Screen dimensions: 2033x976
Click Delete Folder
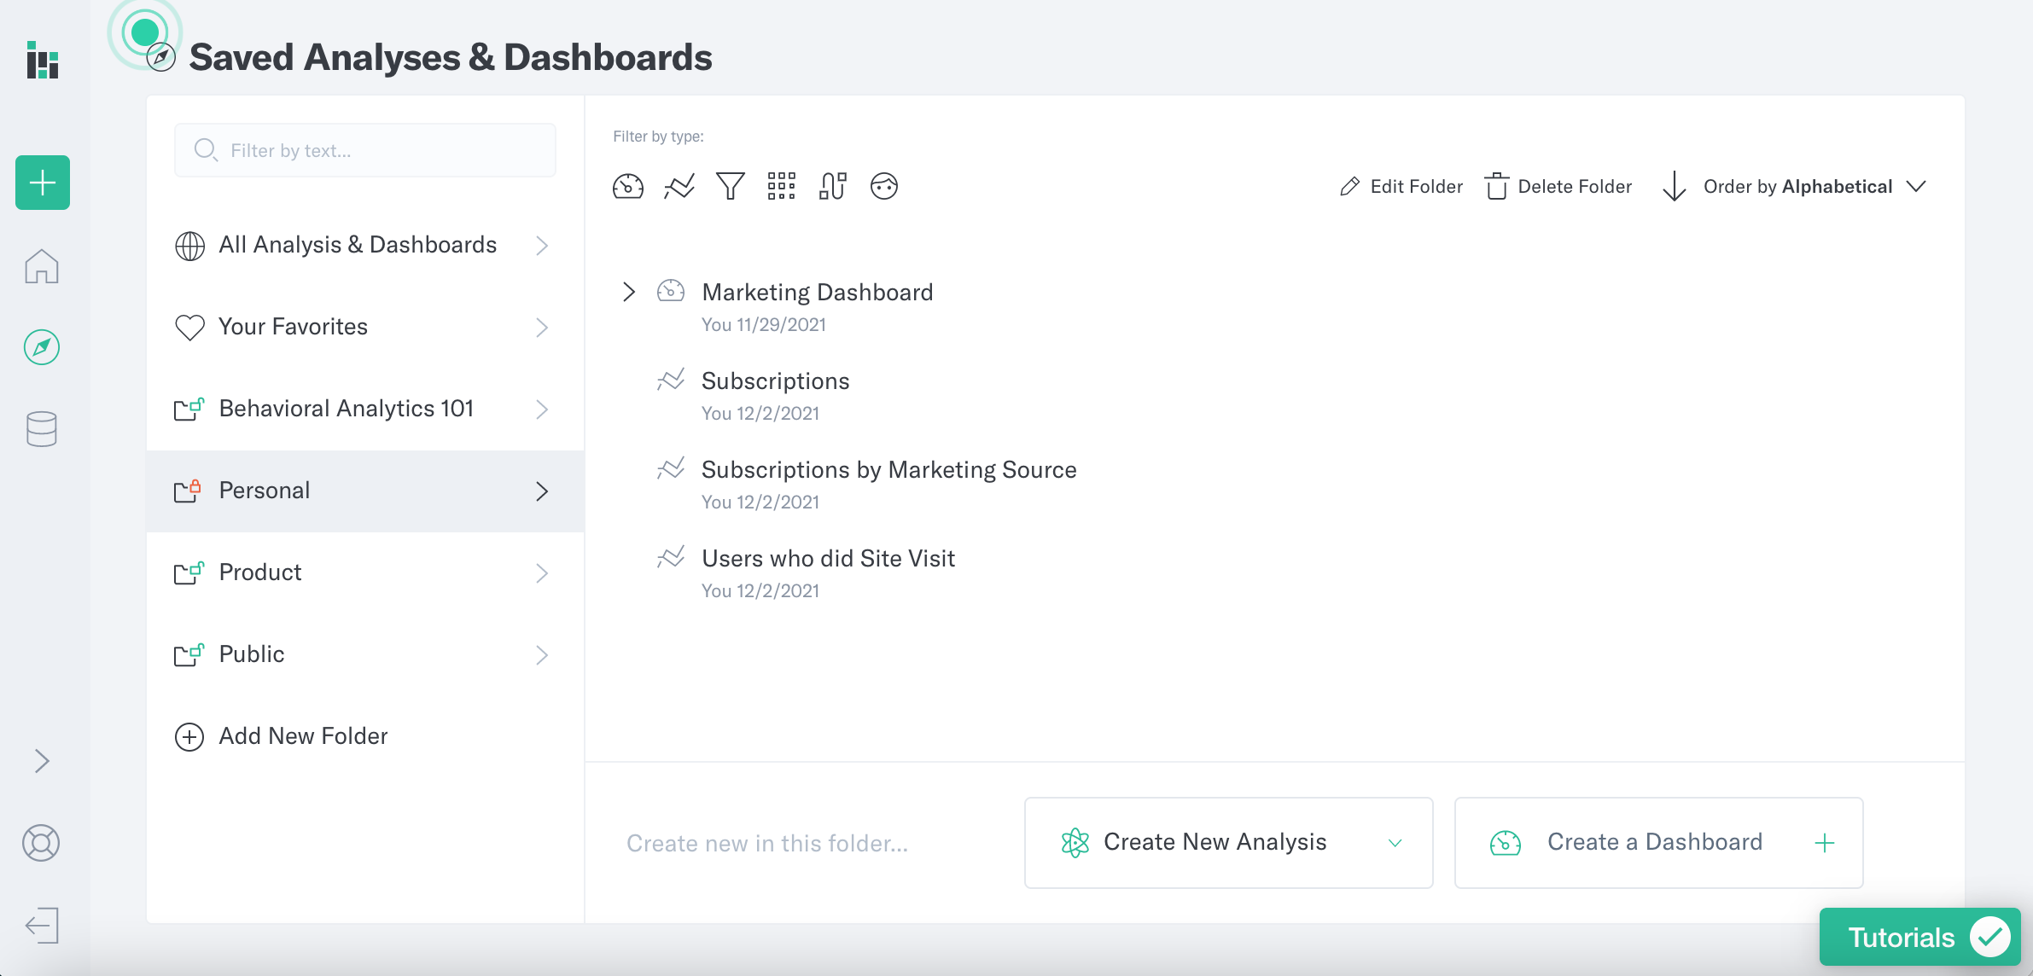point(1558,187)
